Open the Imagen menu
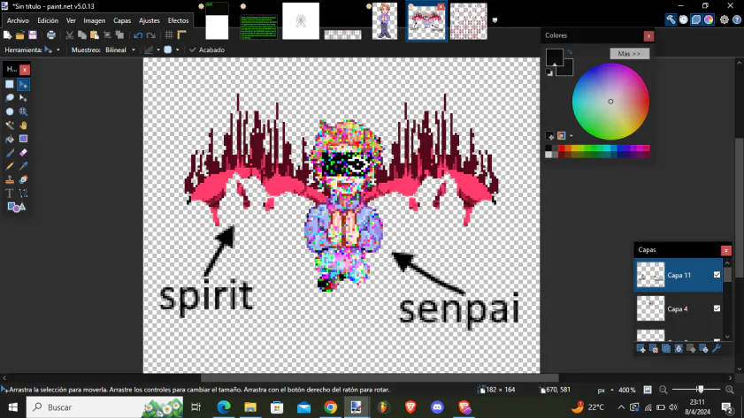 [95, 20]
